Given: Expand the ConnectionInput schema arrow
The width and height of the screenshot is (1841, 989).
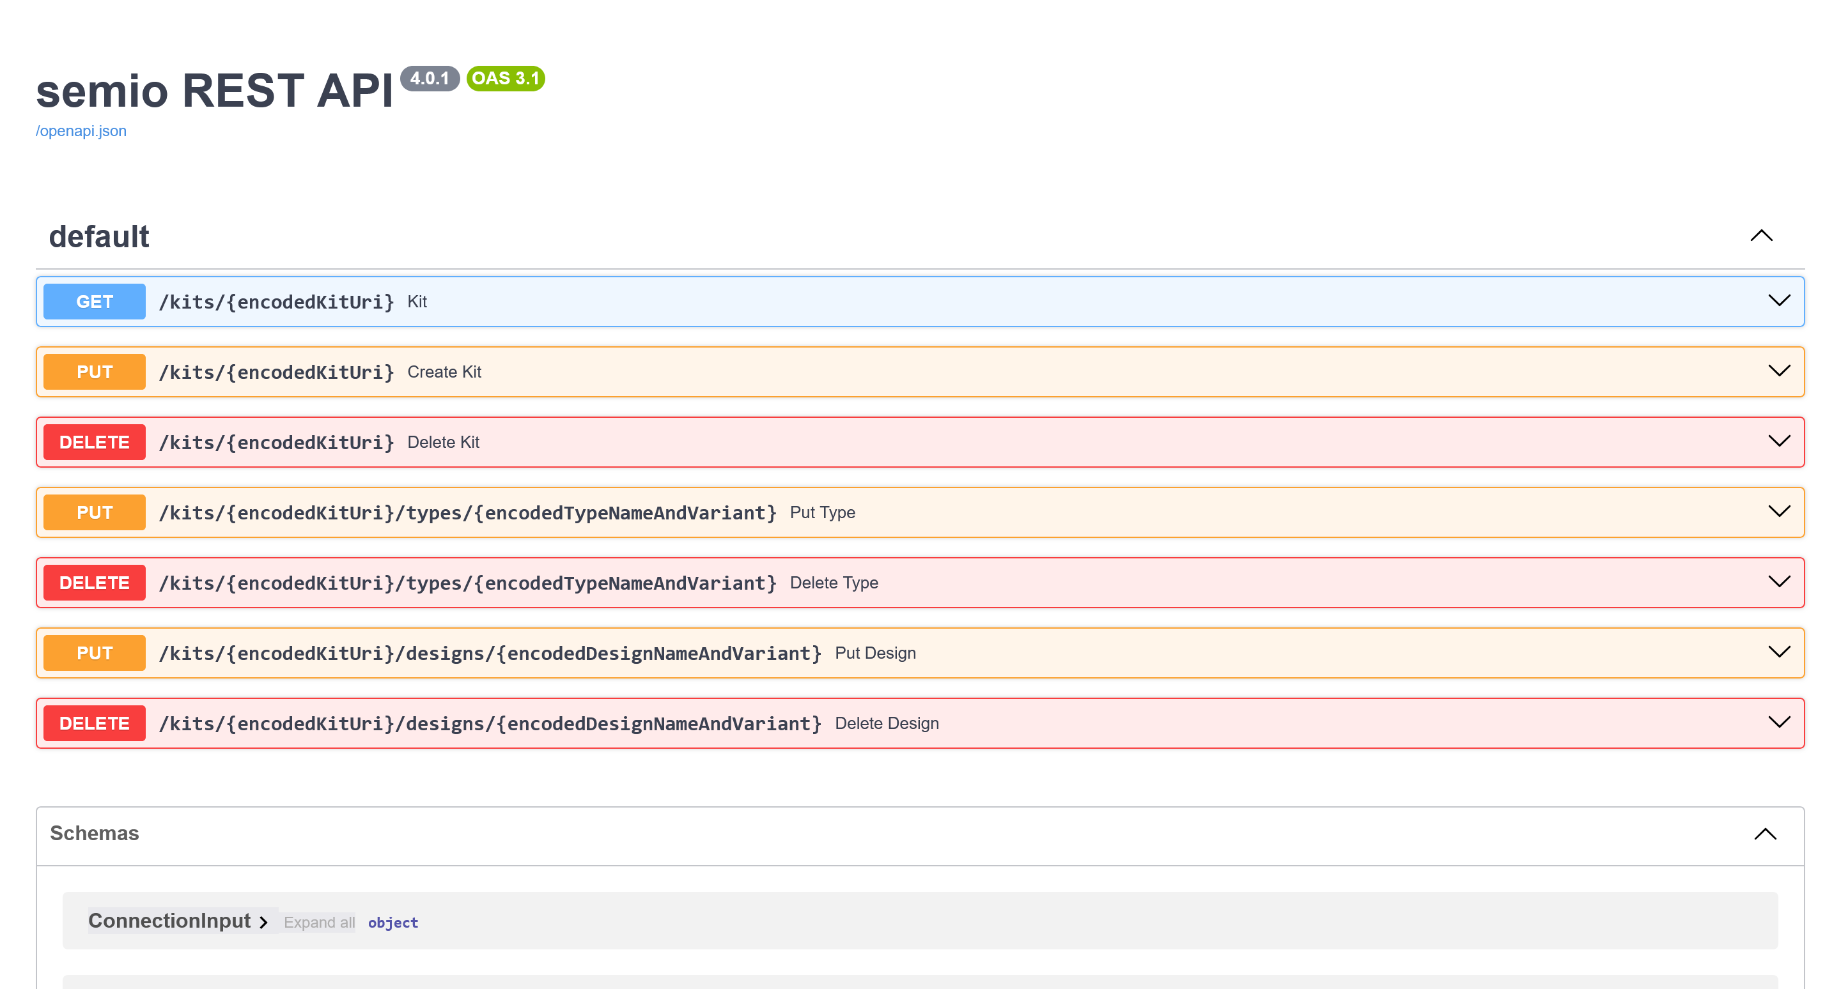Looking at the screenshot, I should [x=264, y=923].
